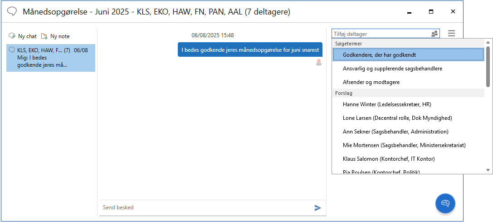Screen dimensions: 493x222
Task: Add Lone Larsen as participant
Action: (409, 118)
